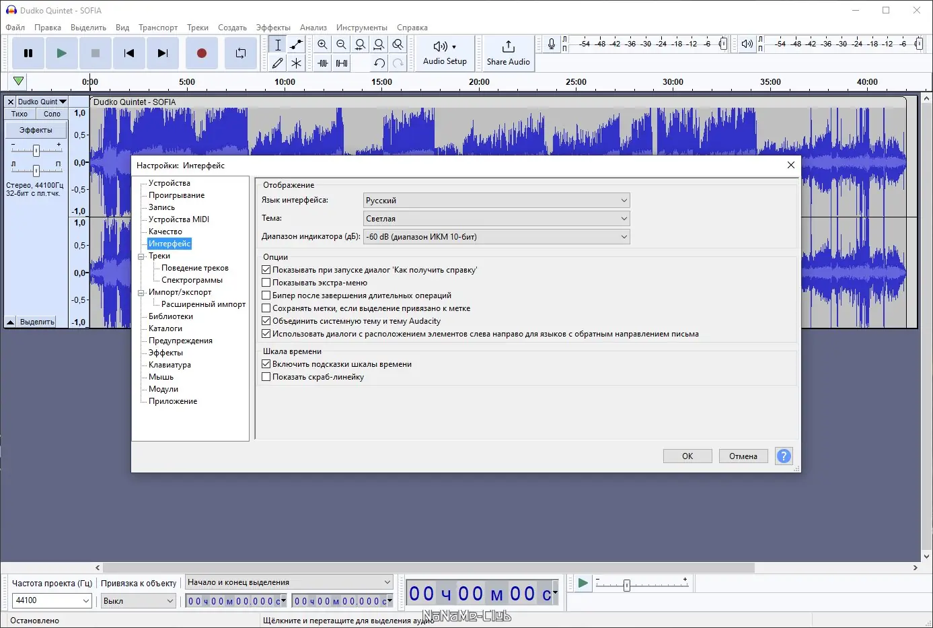Uncheck 'Включить подсказки шкалы времени'

pos(266,364)
